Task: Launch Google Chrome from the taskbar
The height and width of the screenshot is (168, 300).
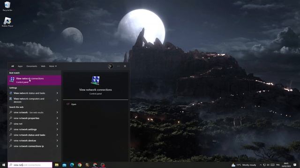Action: (80, 165)
